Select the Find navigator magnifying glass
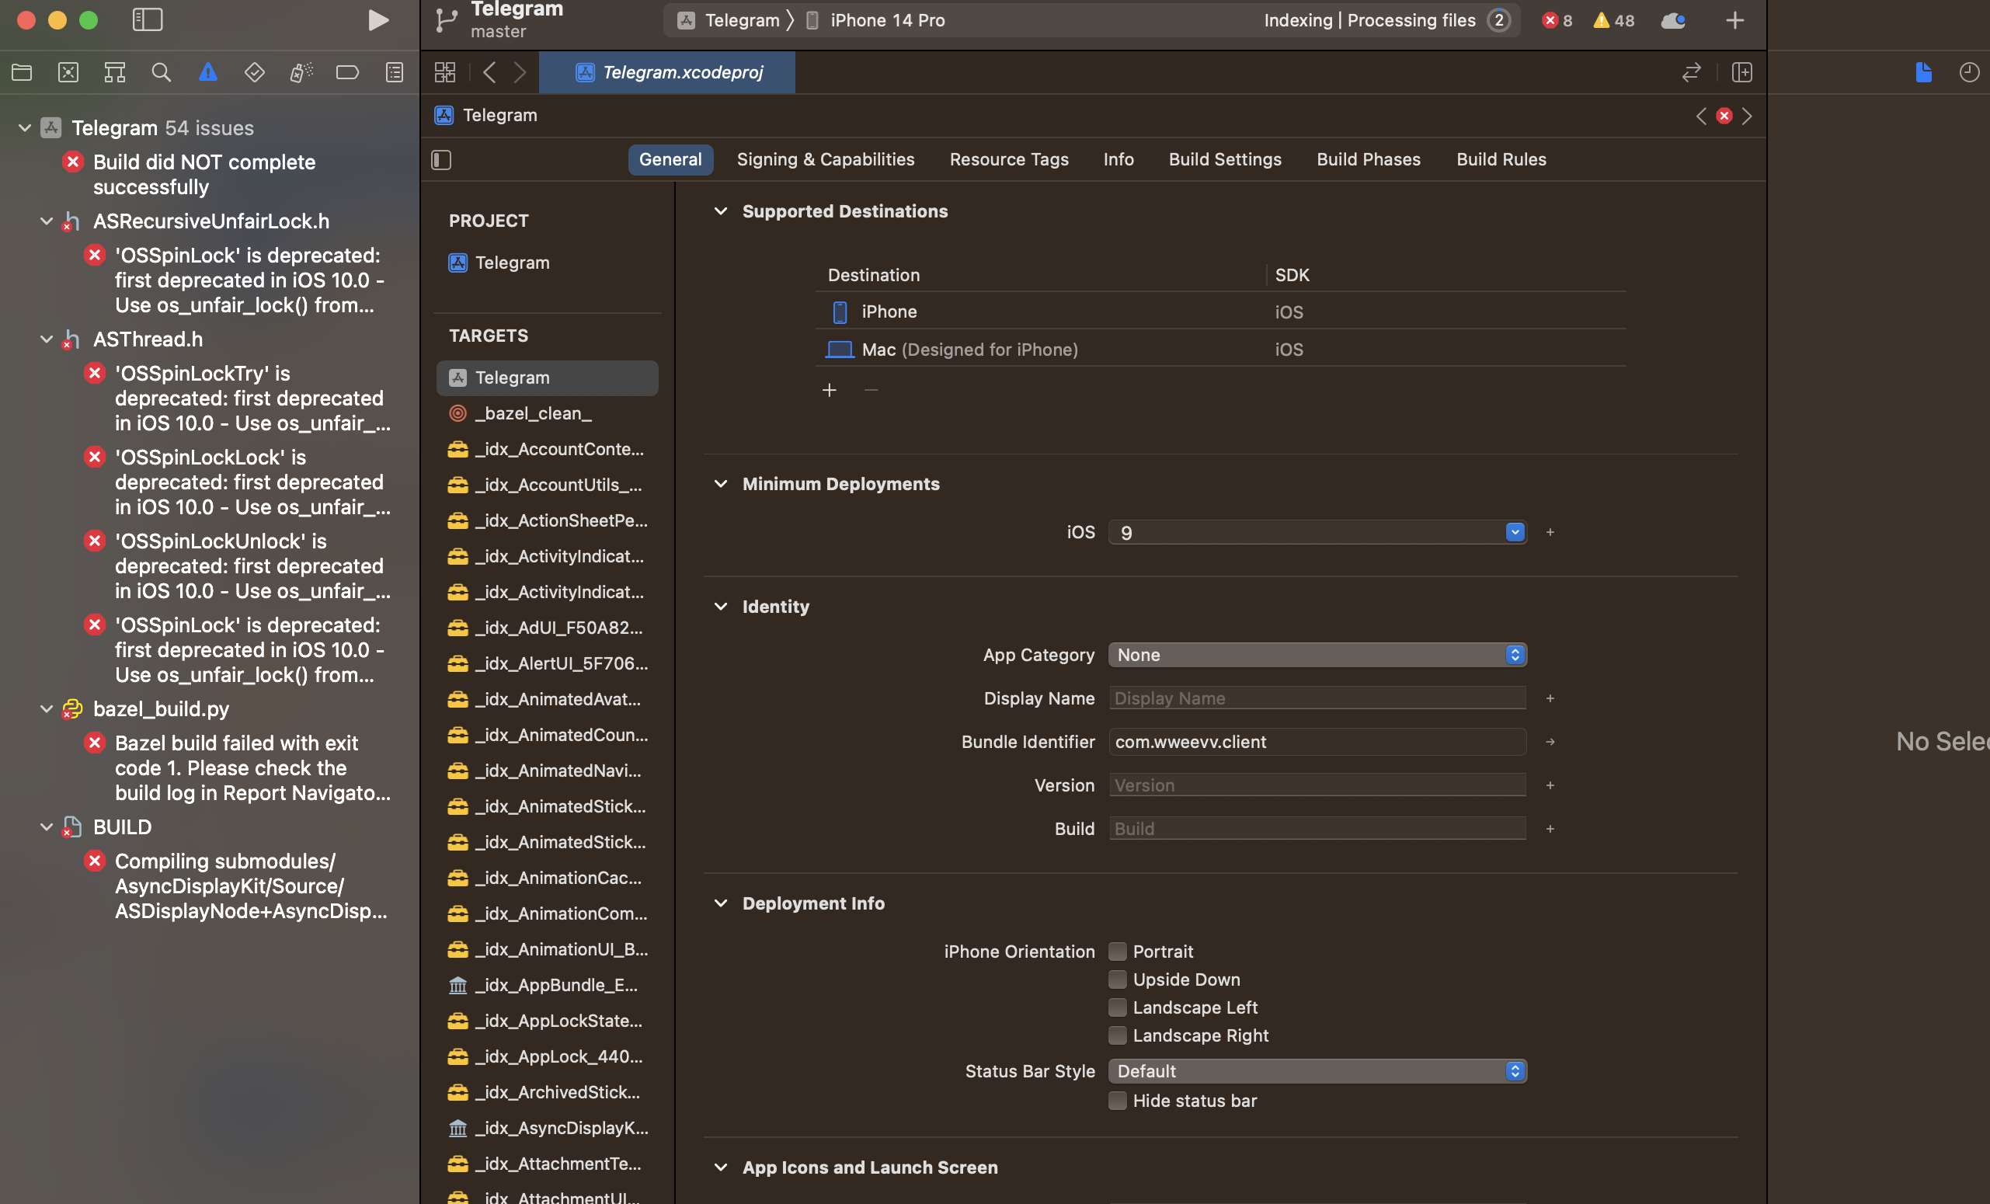Screen dimensions: 1990x1204 click(x=161, y=72)
